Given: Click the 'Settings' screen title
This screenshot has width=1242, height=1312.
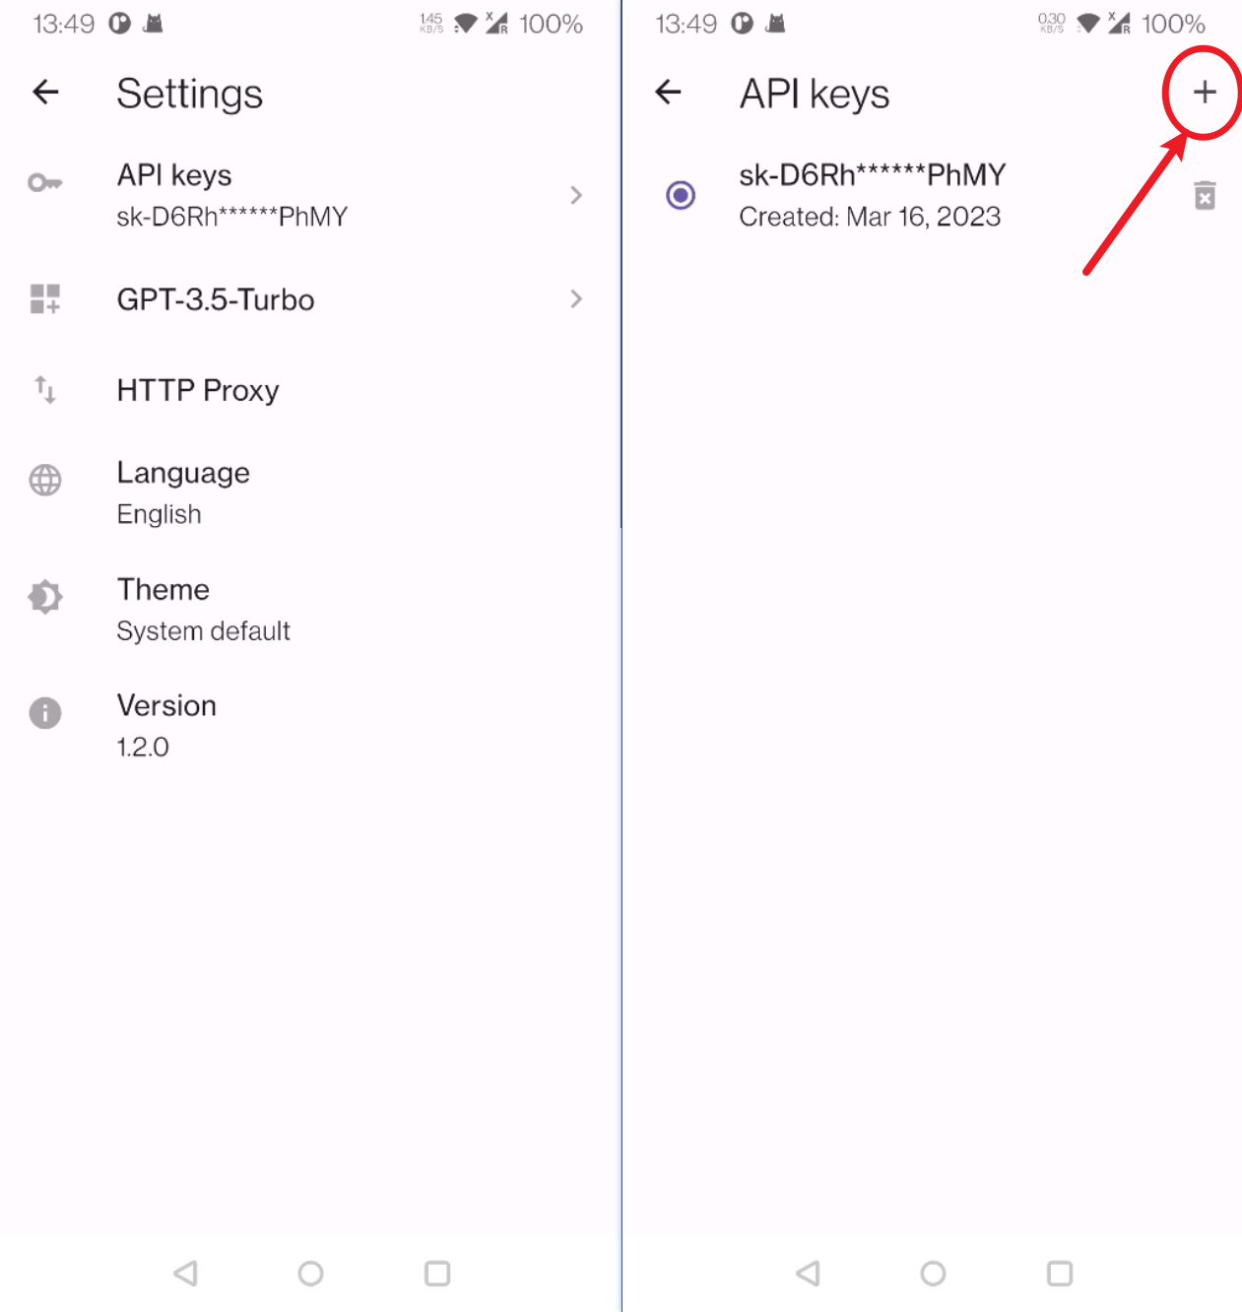Looking at the screenshot, I should coord(190,95).
